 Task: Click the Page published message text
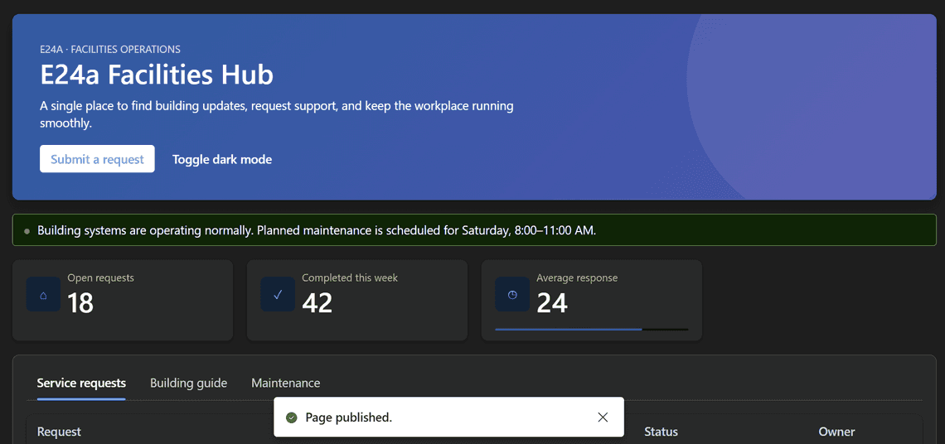pos(349,417)
